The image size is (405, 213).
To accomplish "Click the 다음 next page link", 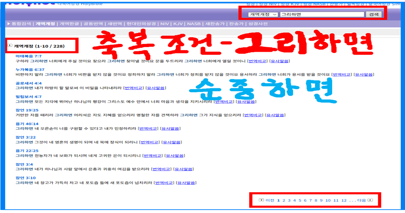I will (361, 200).
